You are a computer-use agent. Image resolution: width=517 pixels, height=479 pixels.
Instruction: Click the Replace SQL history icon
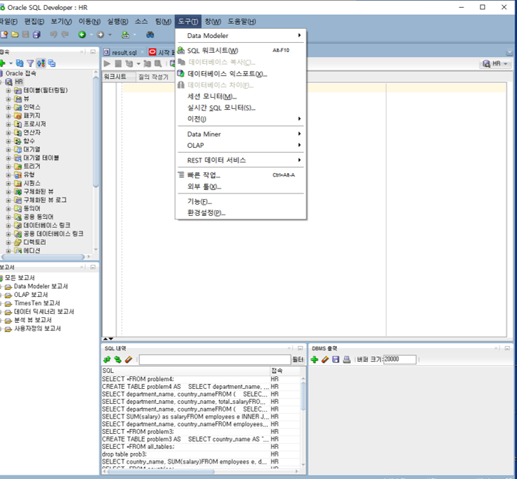117,359
